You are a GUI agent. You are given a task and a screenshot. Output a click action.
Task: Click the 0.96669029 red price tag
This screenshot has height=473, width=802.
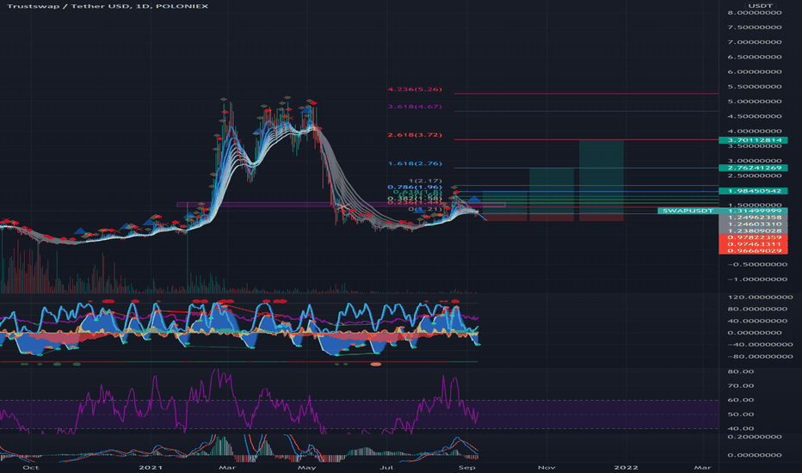click(753, 250)
